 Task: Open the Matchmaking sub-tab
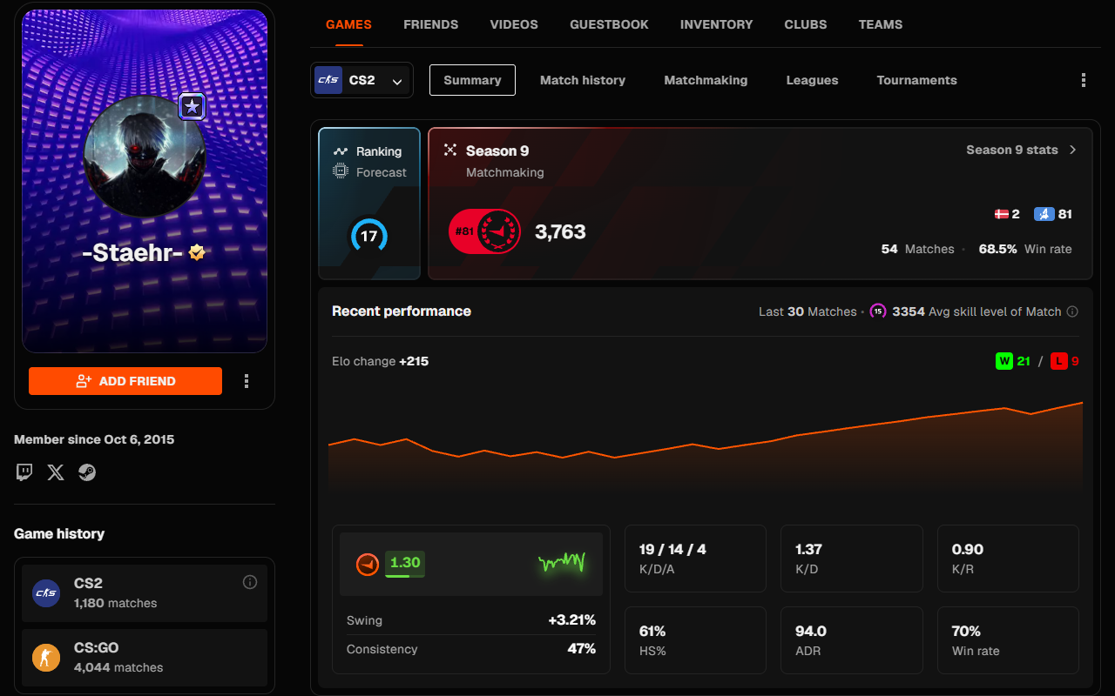point(706,80)
